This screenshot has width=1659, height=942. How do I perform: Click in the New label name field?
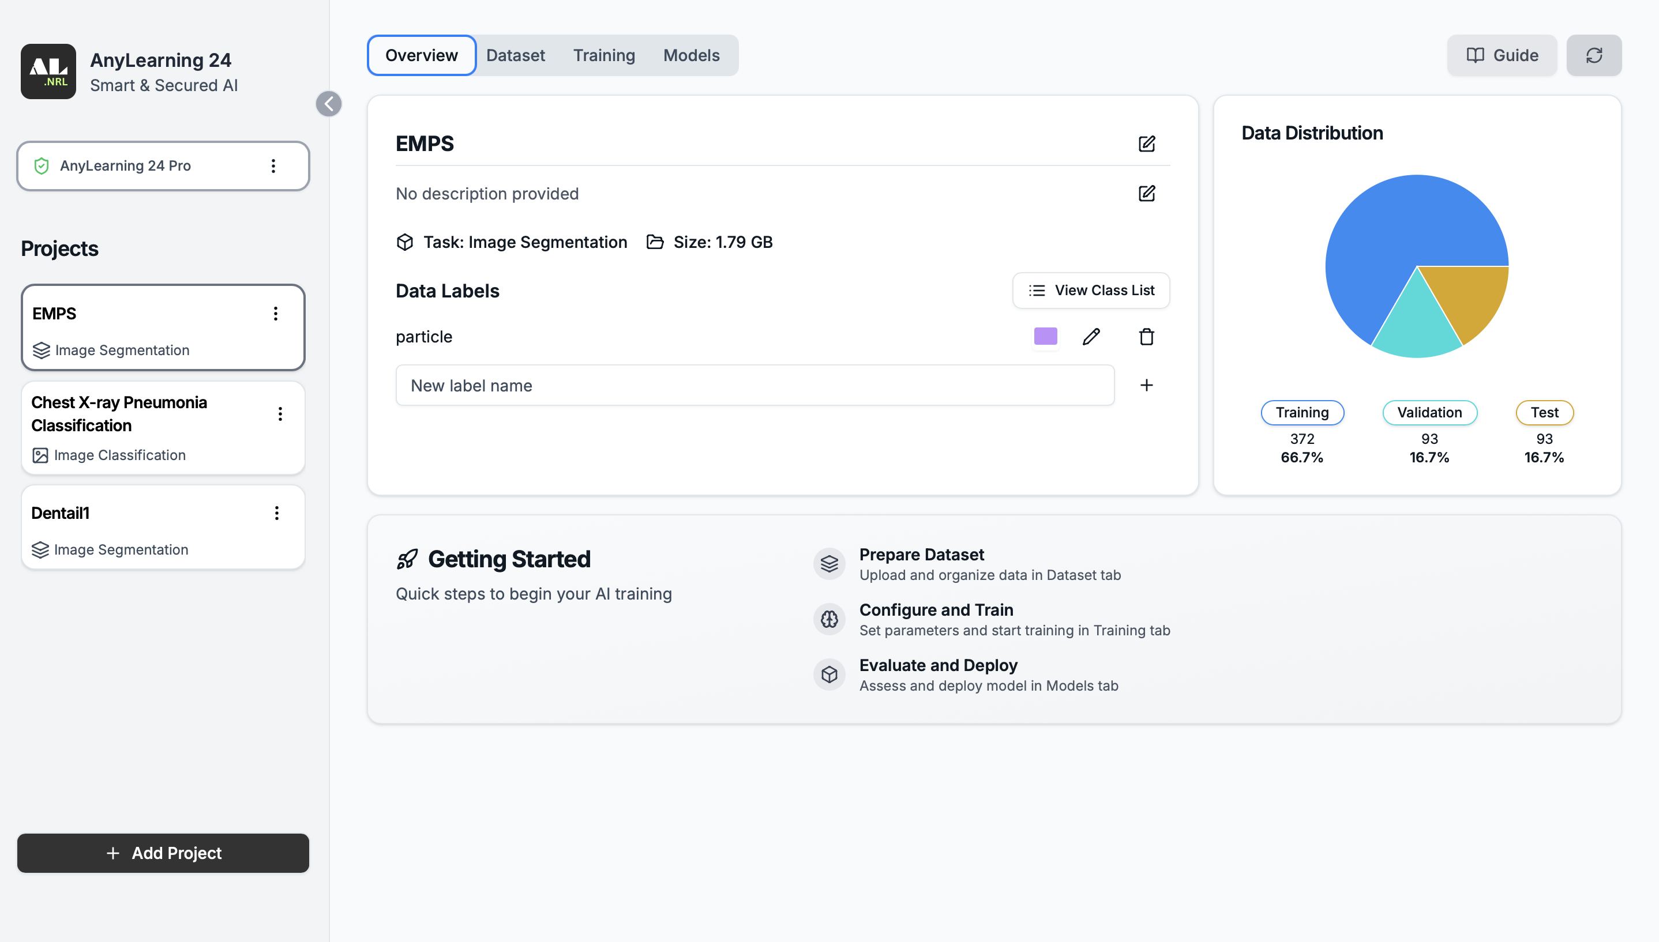pyautogui.click(x=755, y=385)
